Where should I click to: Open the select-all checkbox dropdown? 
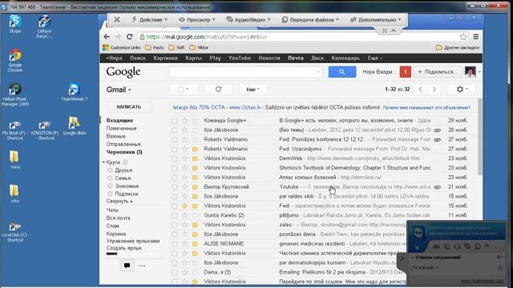pos(183,89)
